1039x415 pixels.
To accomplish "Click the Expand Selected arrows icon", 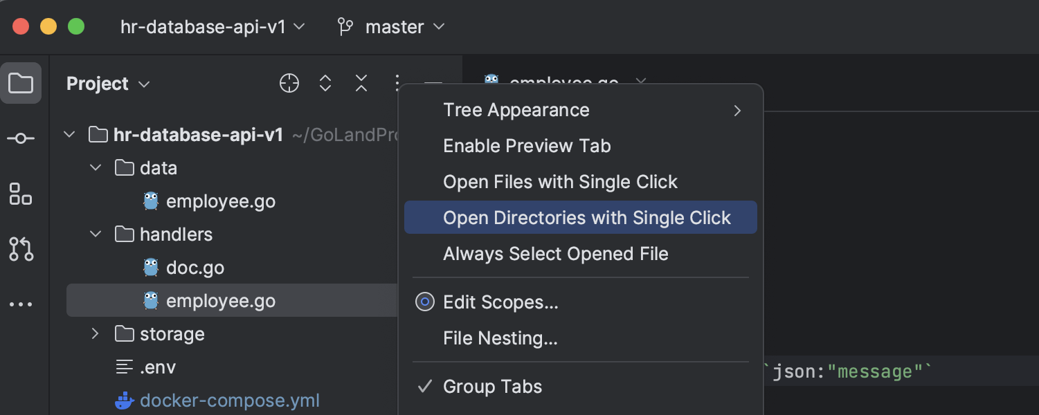I will point(325,84).
